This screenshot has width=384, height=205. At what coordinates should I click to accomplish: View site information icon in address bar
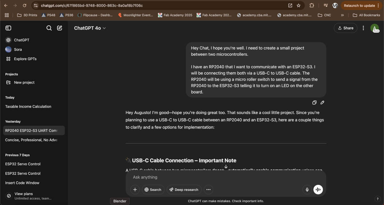point(36,5)
